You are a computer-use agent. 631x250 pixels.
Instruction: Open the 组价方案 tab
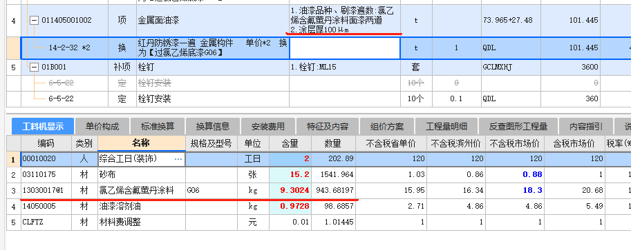tap(387, 127)
